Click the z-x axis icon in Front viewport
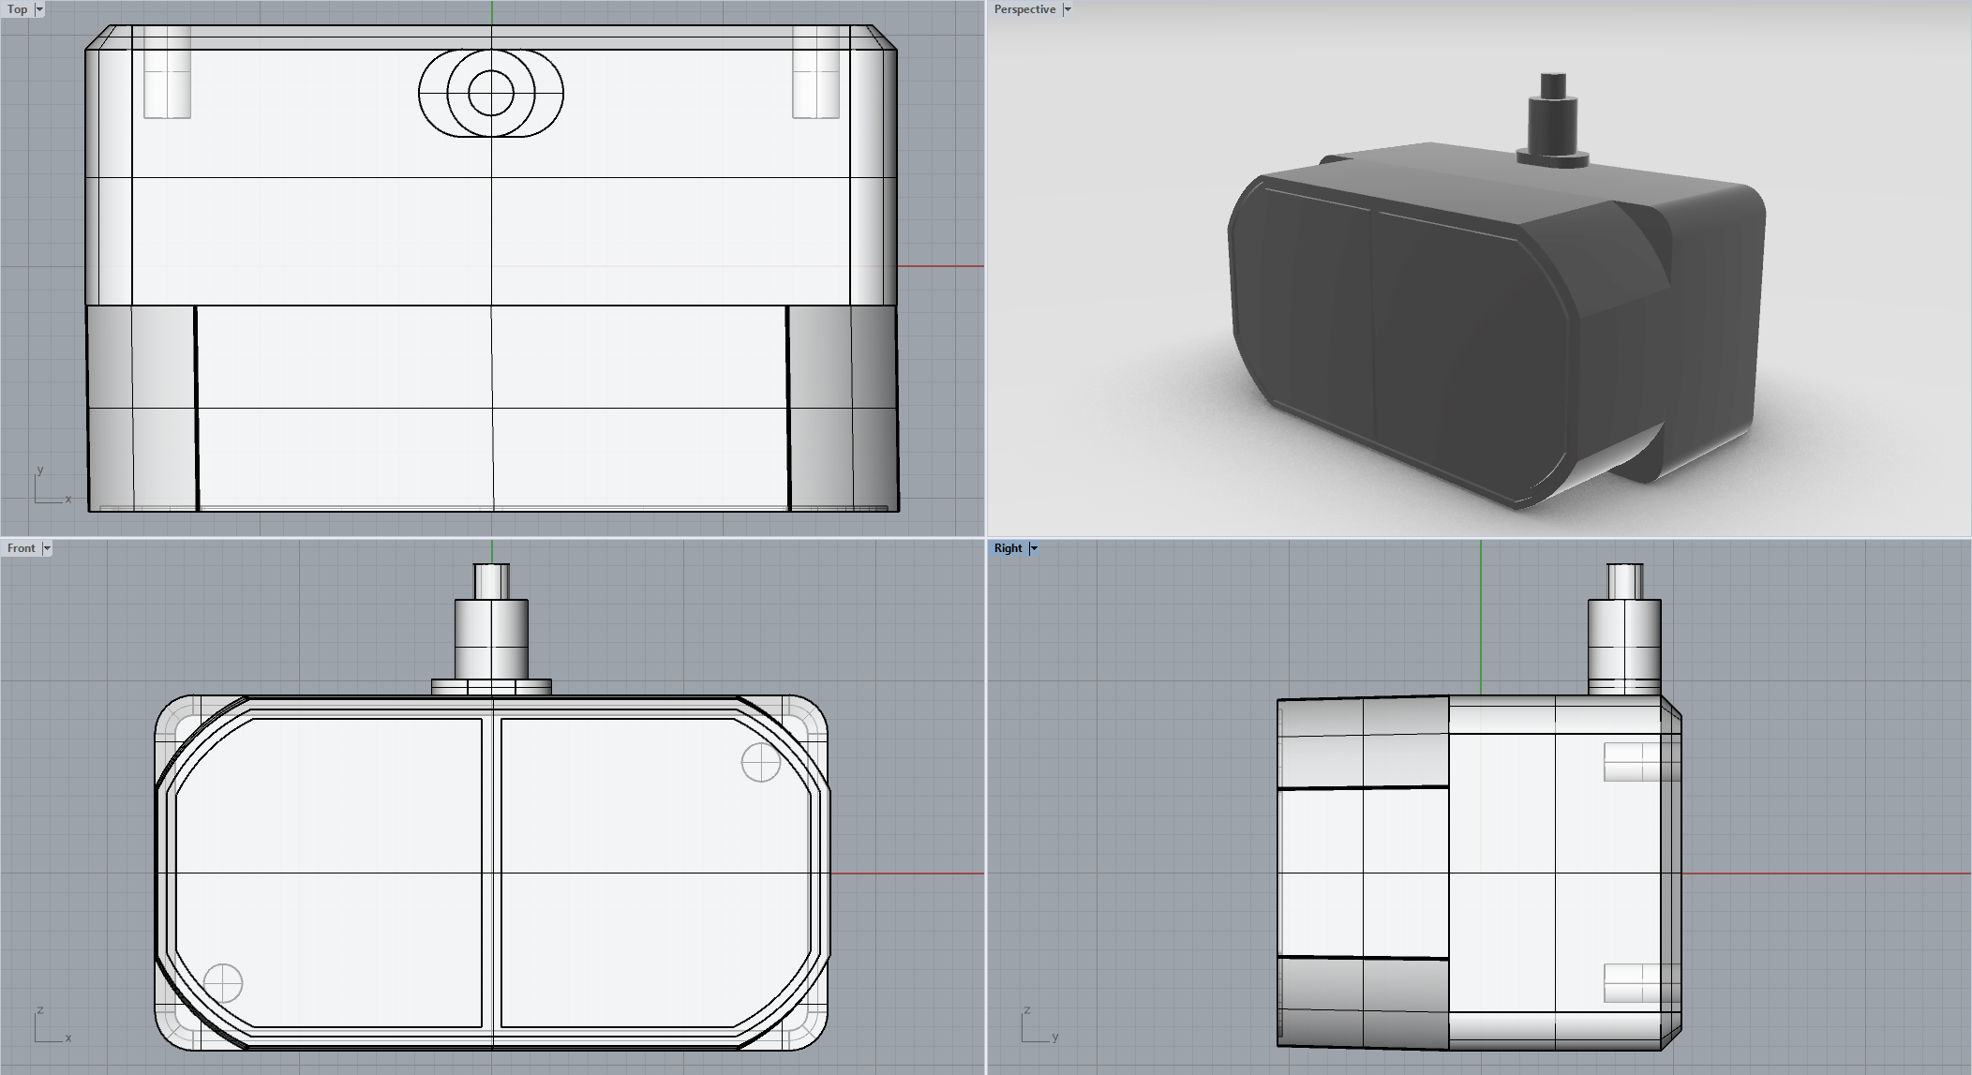Viewport: 1972px width, 1075px height. pos(51,1026)
